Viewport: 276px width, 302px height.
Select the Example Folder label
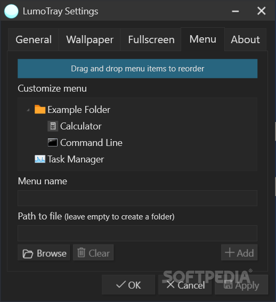point(79,110)
